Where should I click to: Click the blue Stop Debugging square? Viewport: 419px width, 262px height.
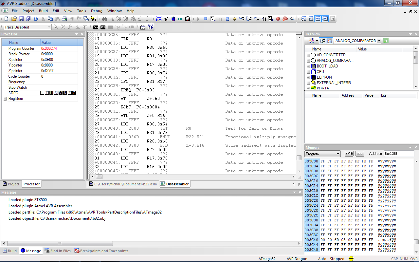coord(206,19)
